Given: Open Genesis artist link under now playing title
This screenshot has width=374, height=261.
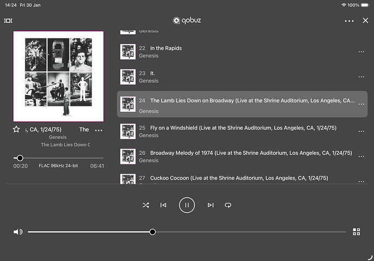Looking at the screenshot, I should tap(57, 137).
